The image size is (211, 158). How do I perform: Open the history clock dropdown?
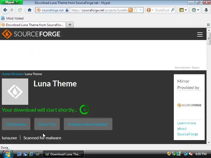coord(195,10)
